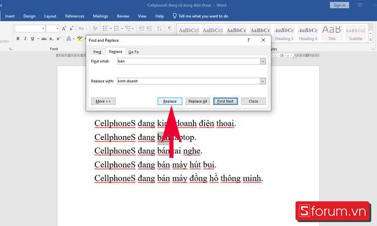
Task: Apply Underline formatting
Action: pos(32,39)
